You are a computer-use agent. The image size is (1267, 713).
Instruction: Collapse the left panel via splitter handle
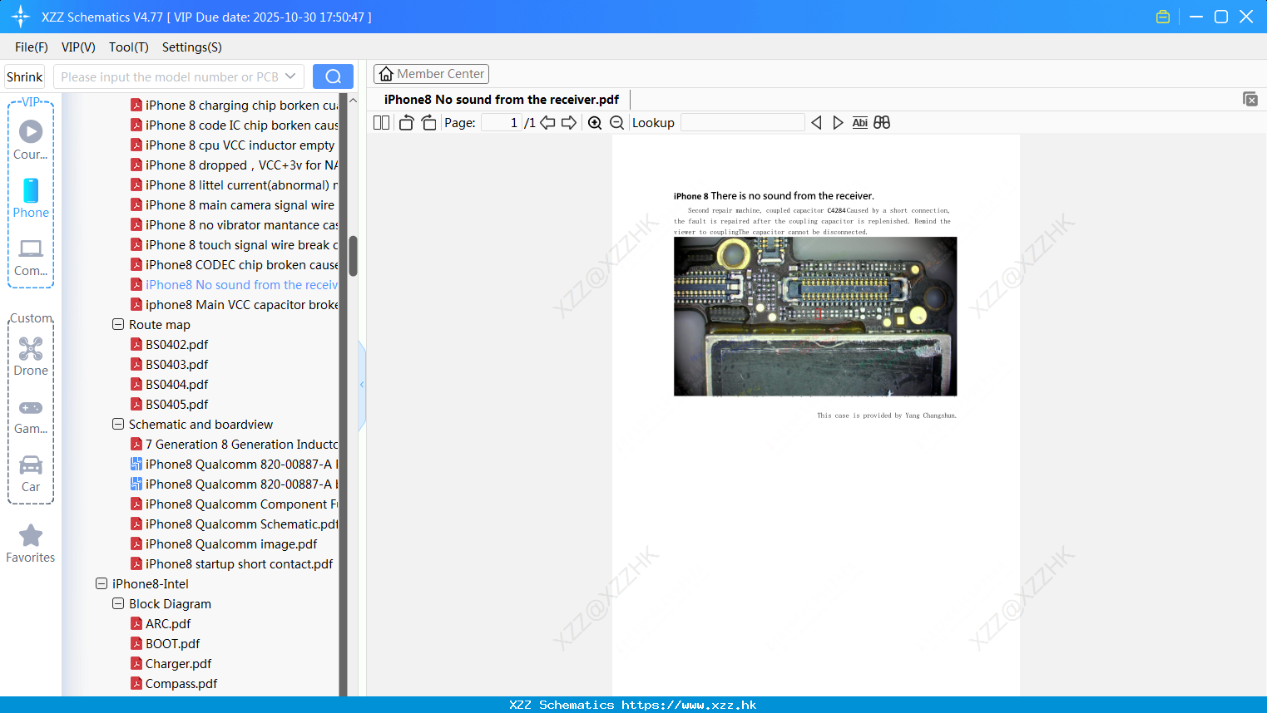(x=362, y=385)
